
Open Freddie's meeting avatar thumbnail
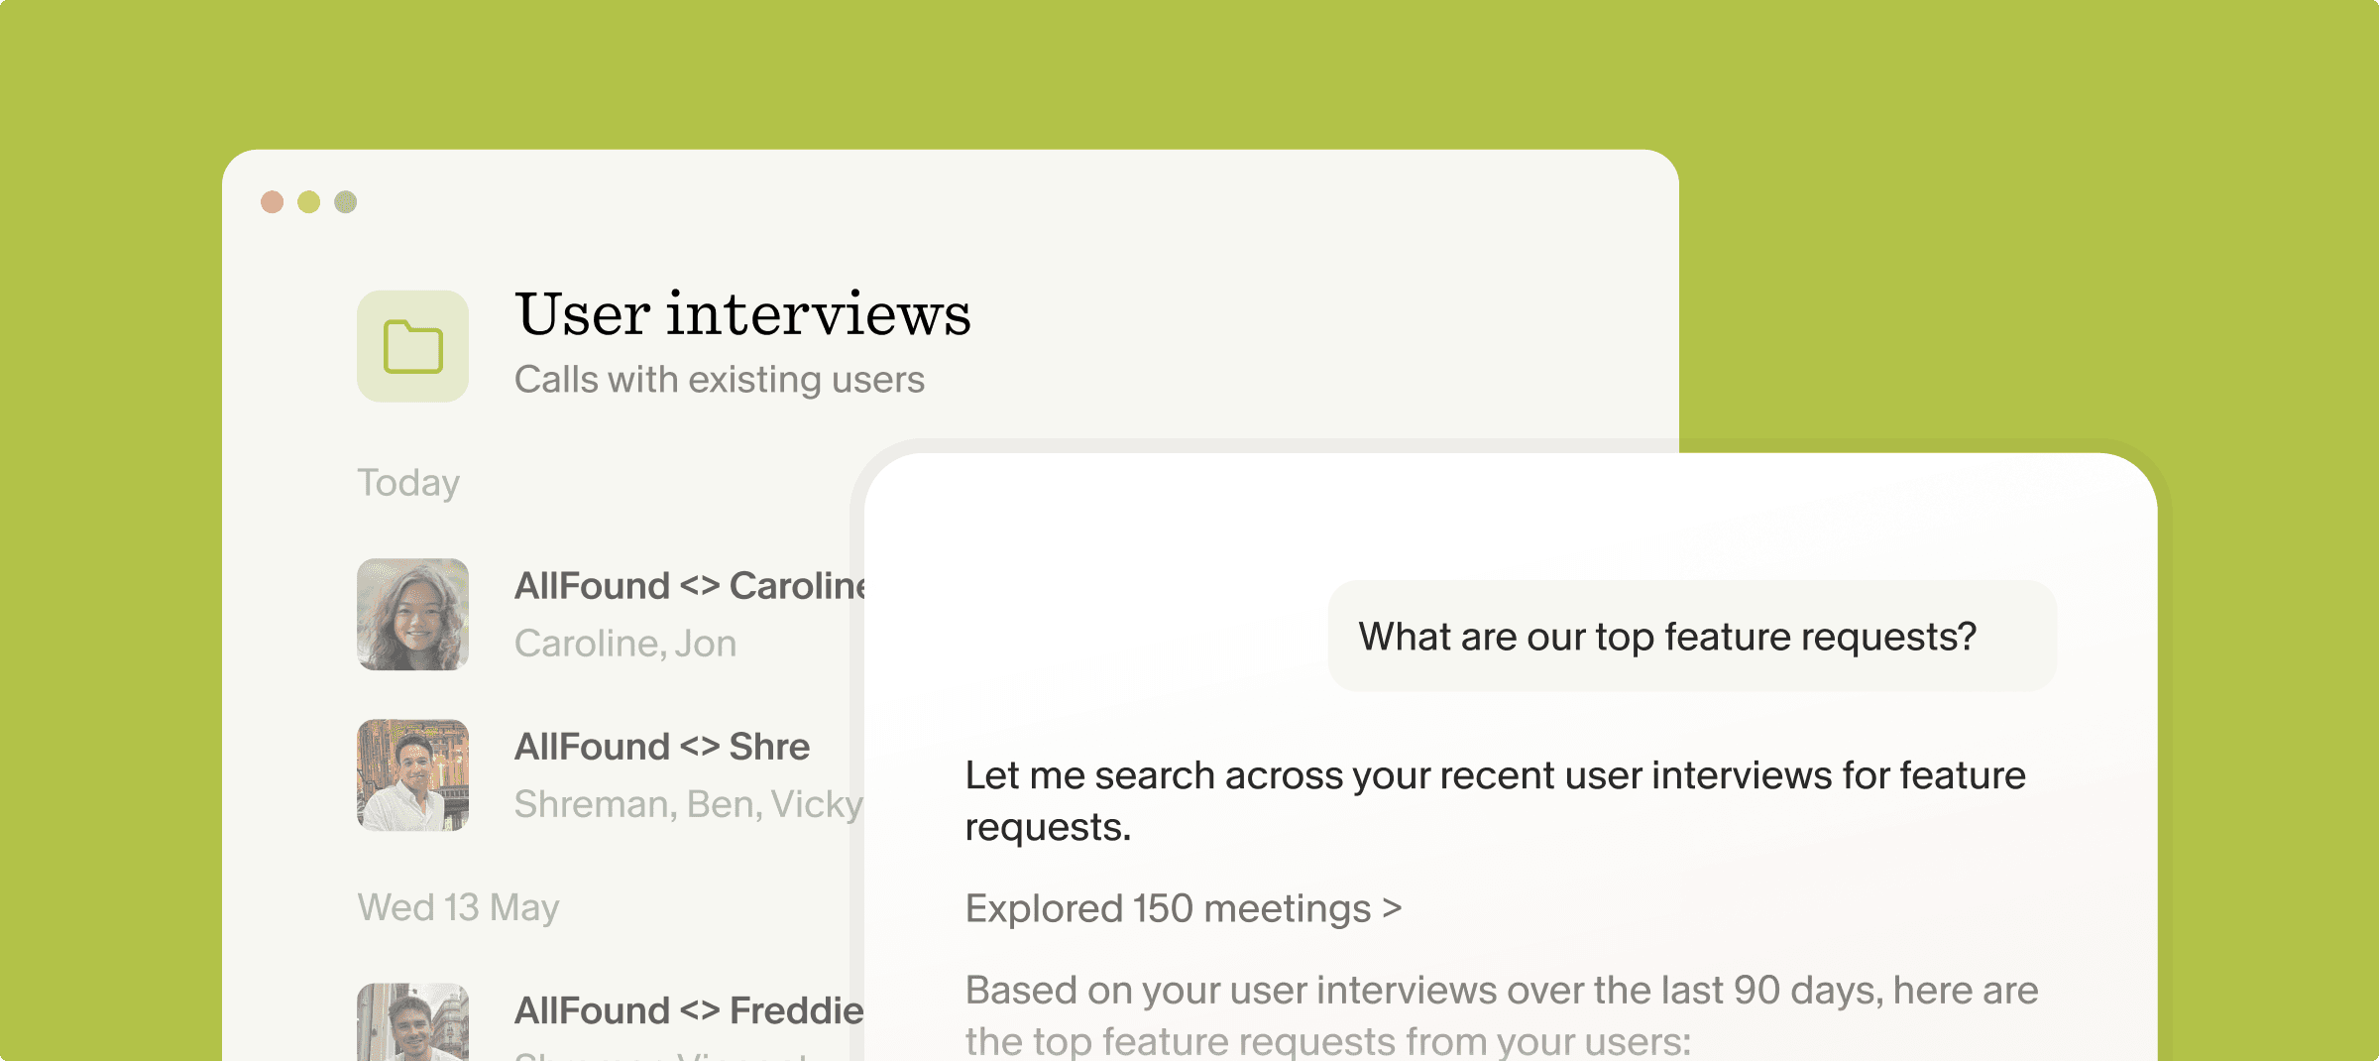(412, 1021)
